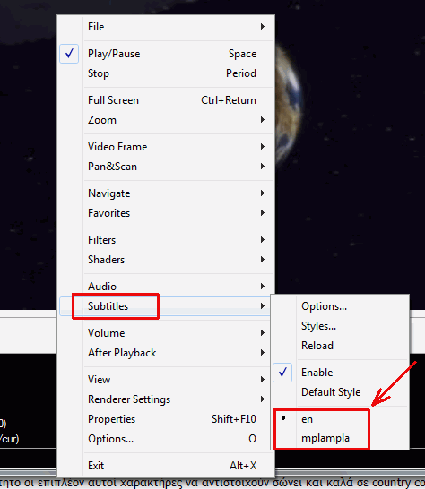Open the Pan&Scan submenu
This screenshot has width=425, height=489.
(x=166, y=167)
